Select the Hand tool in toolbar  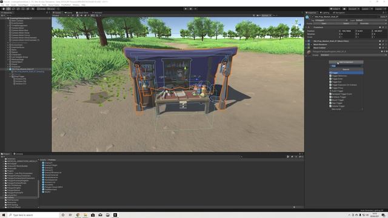(4, 9)
